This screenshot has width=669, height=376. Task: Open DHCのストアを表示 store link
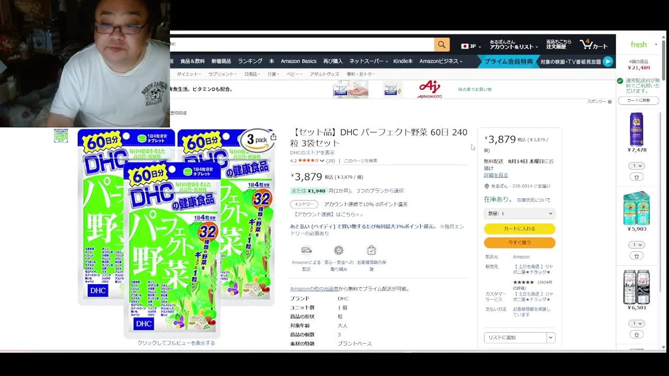tap(312, 152)
